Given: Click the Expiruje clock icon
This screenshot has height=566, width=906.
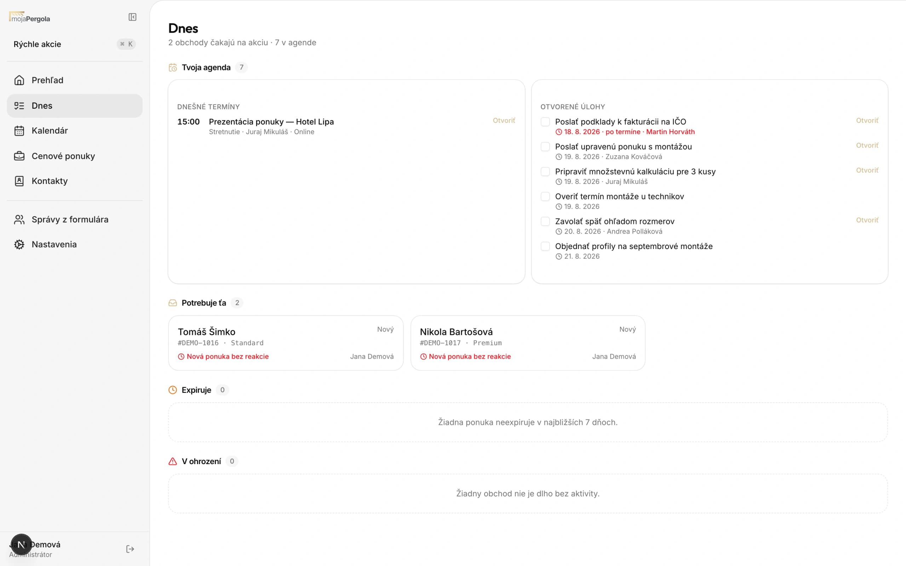Looking at the screenshot, I should pyautogui.click(x=173, y=390).
